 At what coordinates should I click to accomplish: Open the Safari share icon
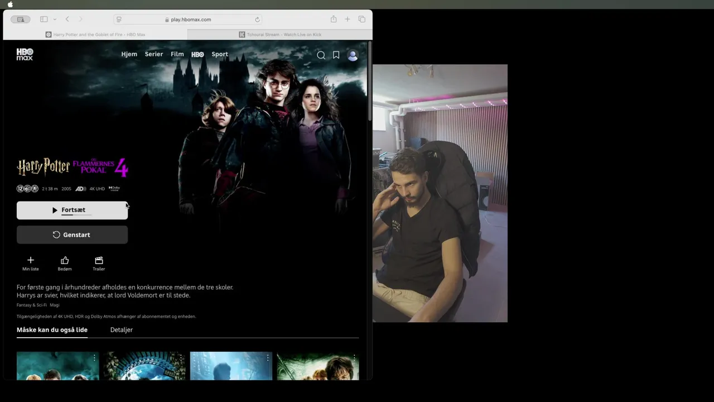click(x=334, y=19)
